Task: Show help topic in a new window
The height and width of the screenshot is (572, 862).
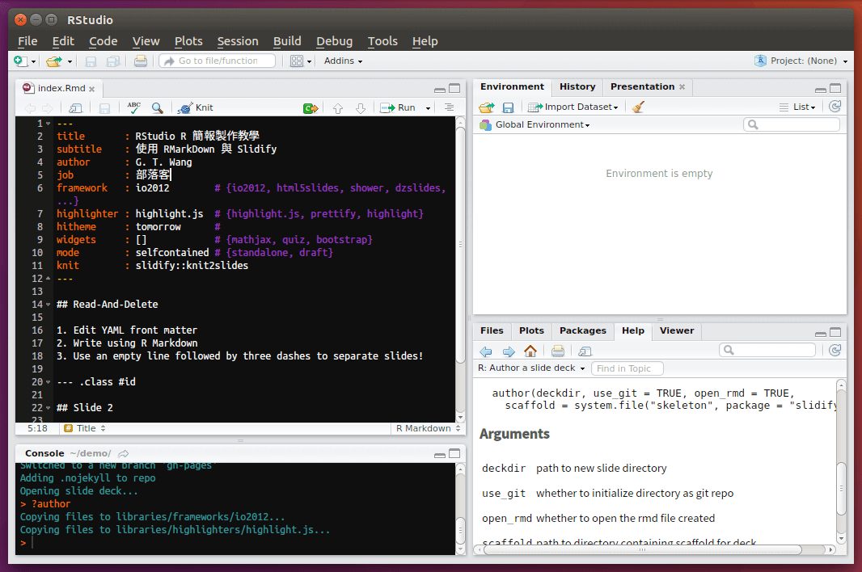Action: click(x=583, y=351)
